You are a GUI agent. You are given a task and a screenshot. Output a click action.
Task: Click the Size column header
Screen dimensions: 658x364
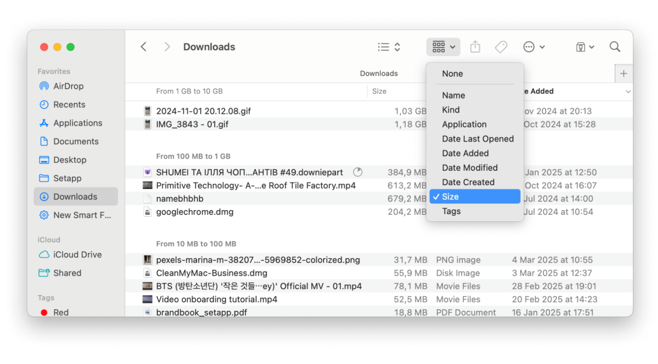point(379,91)
